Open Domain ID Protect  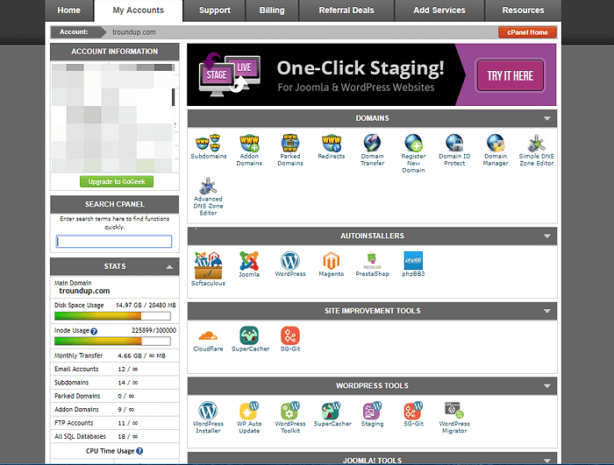[x=454, y=150]
